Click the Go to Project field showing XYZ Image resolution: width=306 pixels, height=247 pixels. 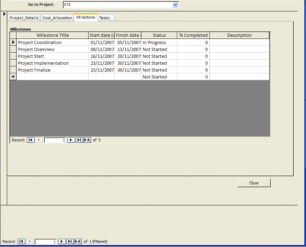pos(118,5)
